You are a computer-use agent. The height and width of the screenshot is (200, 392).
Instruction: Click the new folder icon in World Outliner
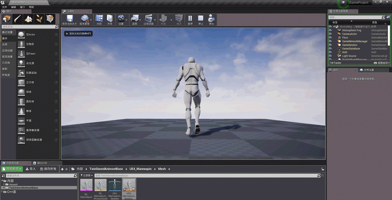point(388,17)
